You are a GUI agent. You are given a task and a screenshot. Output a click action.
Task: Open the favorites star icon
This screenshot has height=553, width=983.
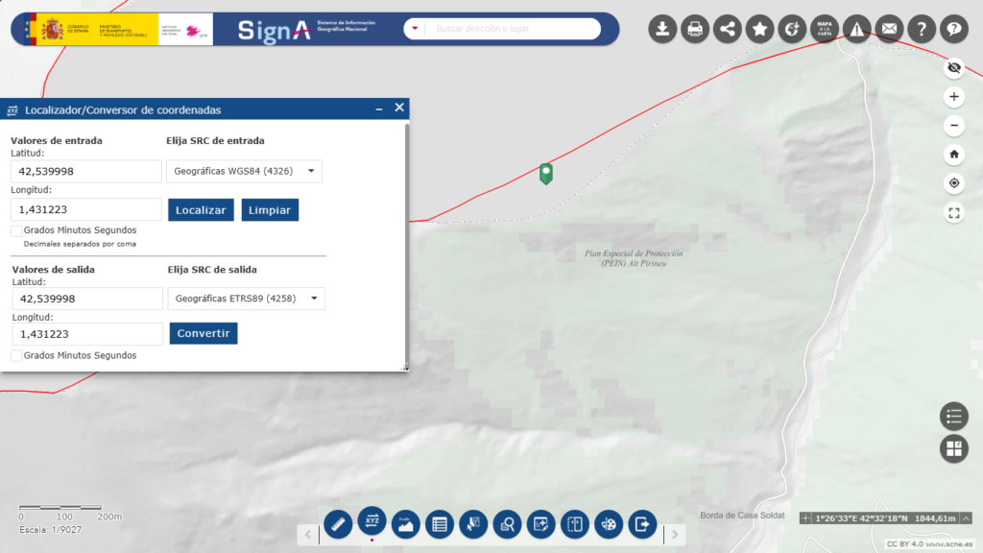[760, 29]
